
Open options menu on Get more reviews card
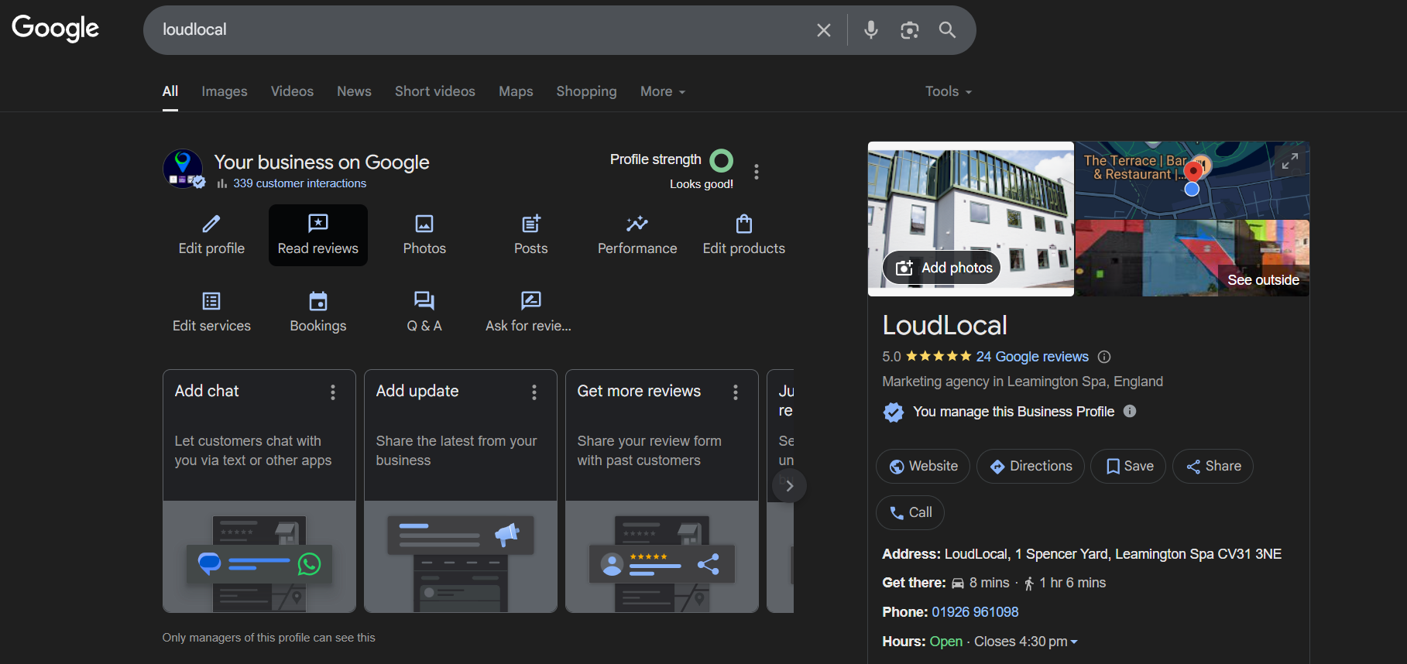(x=736, y=392)
